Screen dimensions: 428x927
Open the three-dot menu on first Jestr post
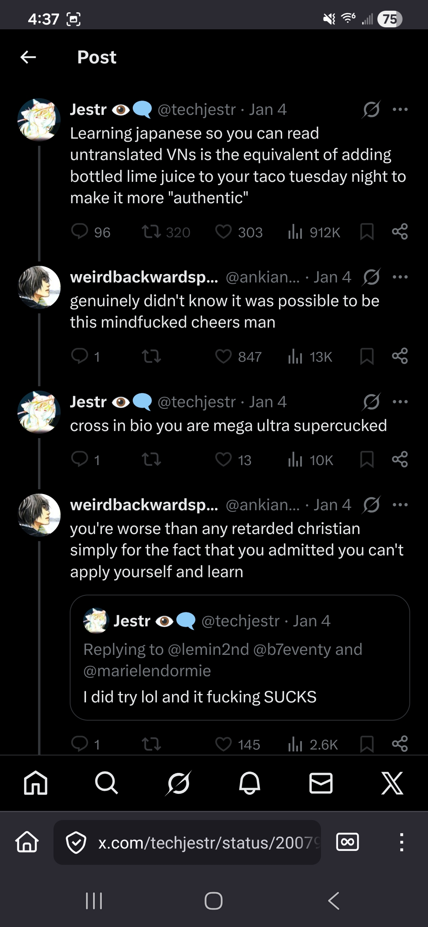(x=400, y=110)
